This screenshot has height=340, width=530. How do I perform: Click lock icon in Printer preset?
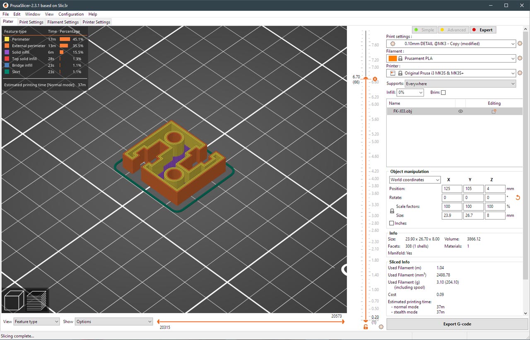pyautogui.click(x=400, y=73)
